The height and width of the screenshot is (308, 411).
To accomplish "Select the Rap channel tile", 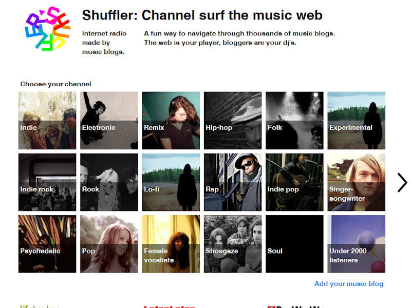I will point(233,182).
